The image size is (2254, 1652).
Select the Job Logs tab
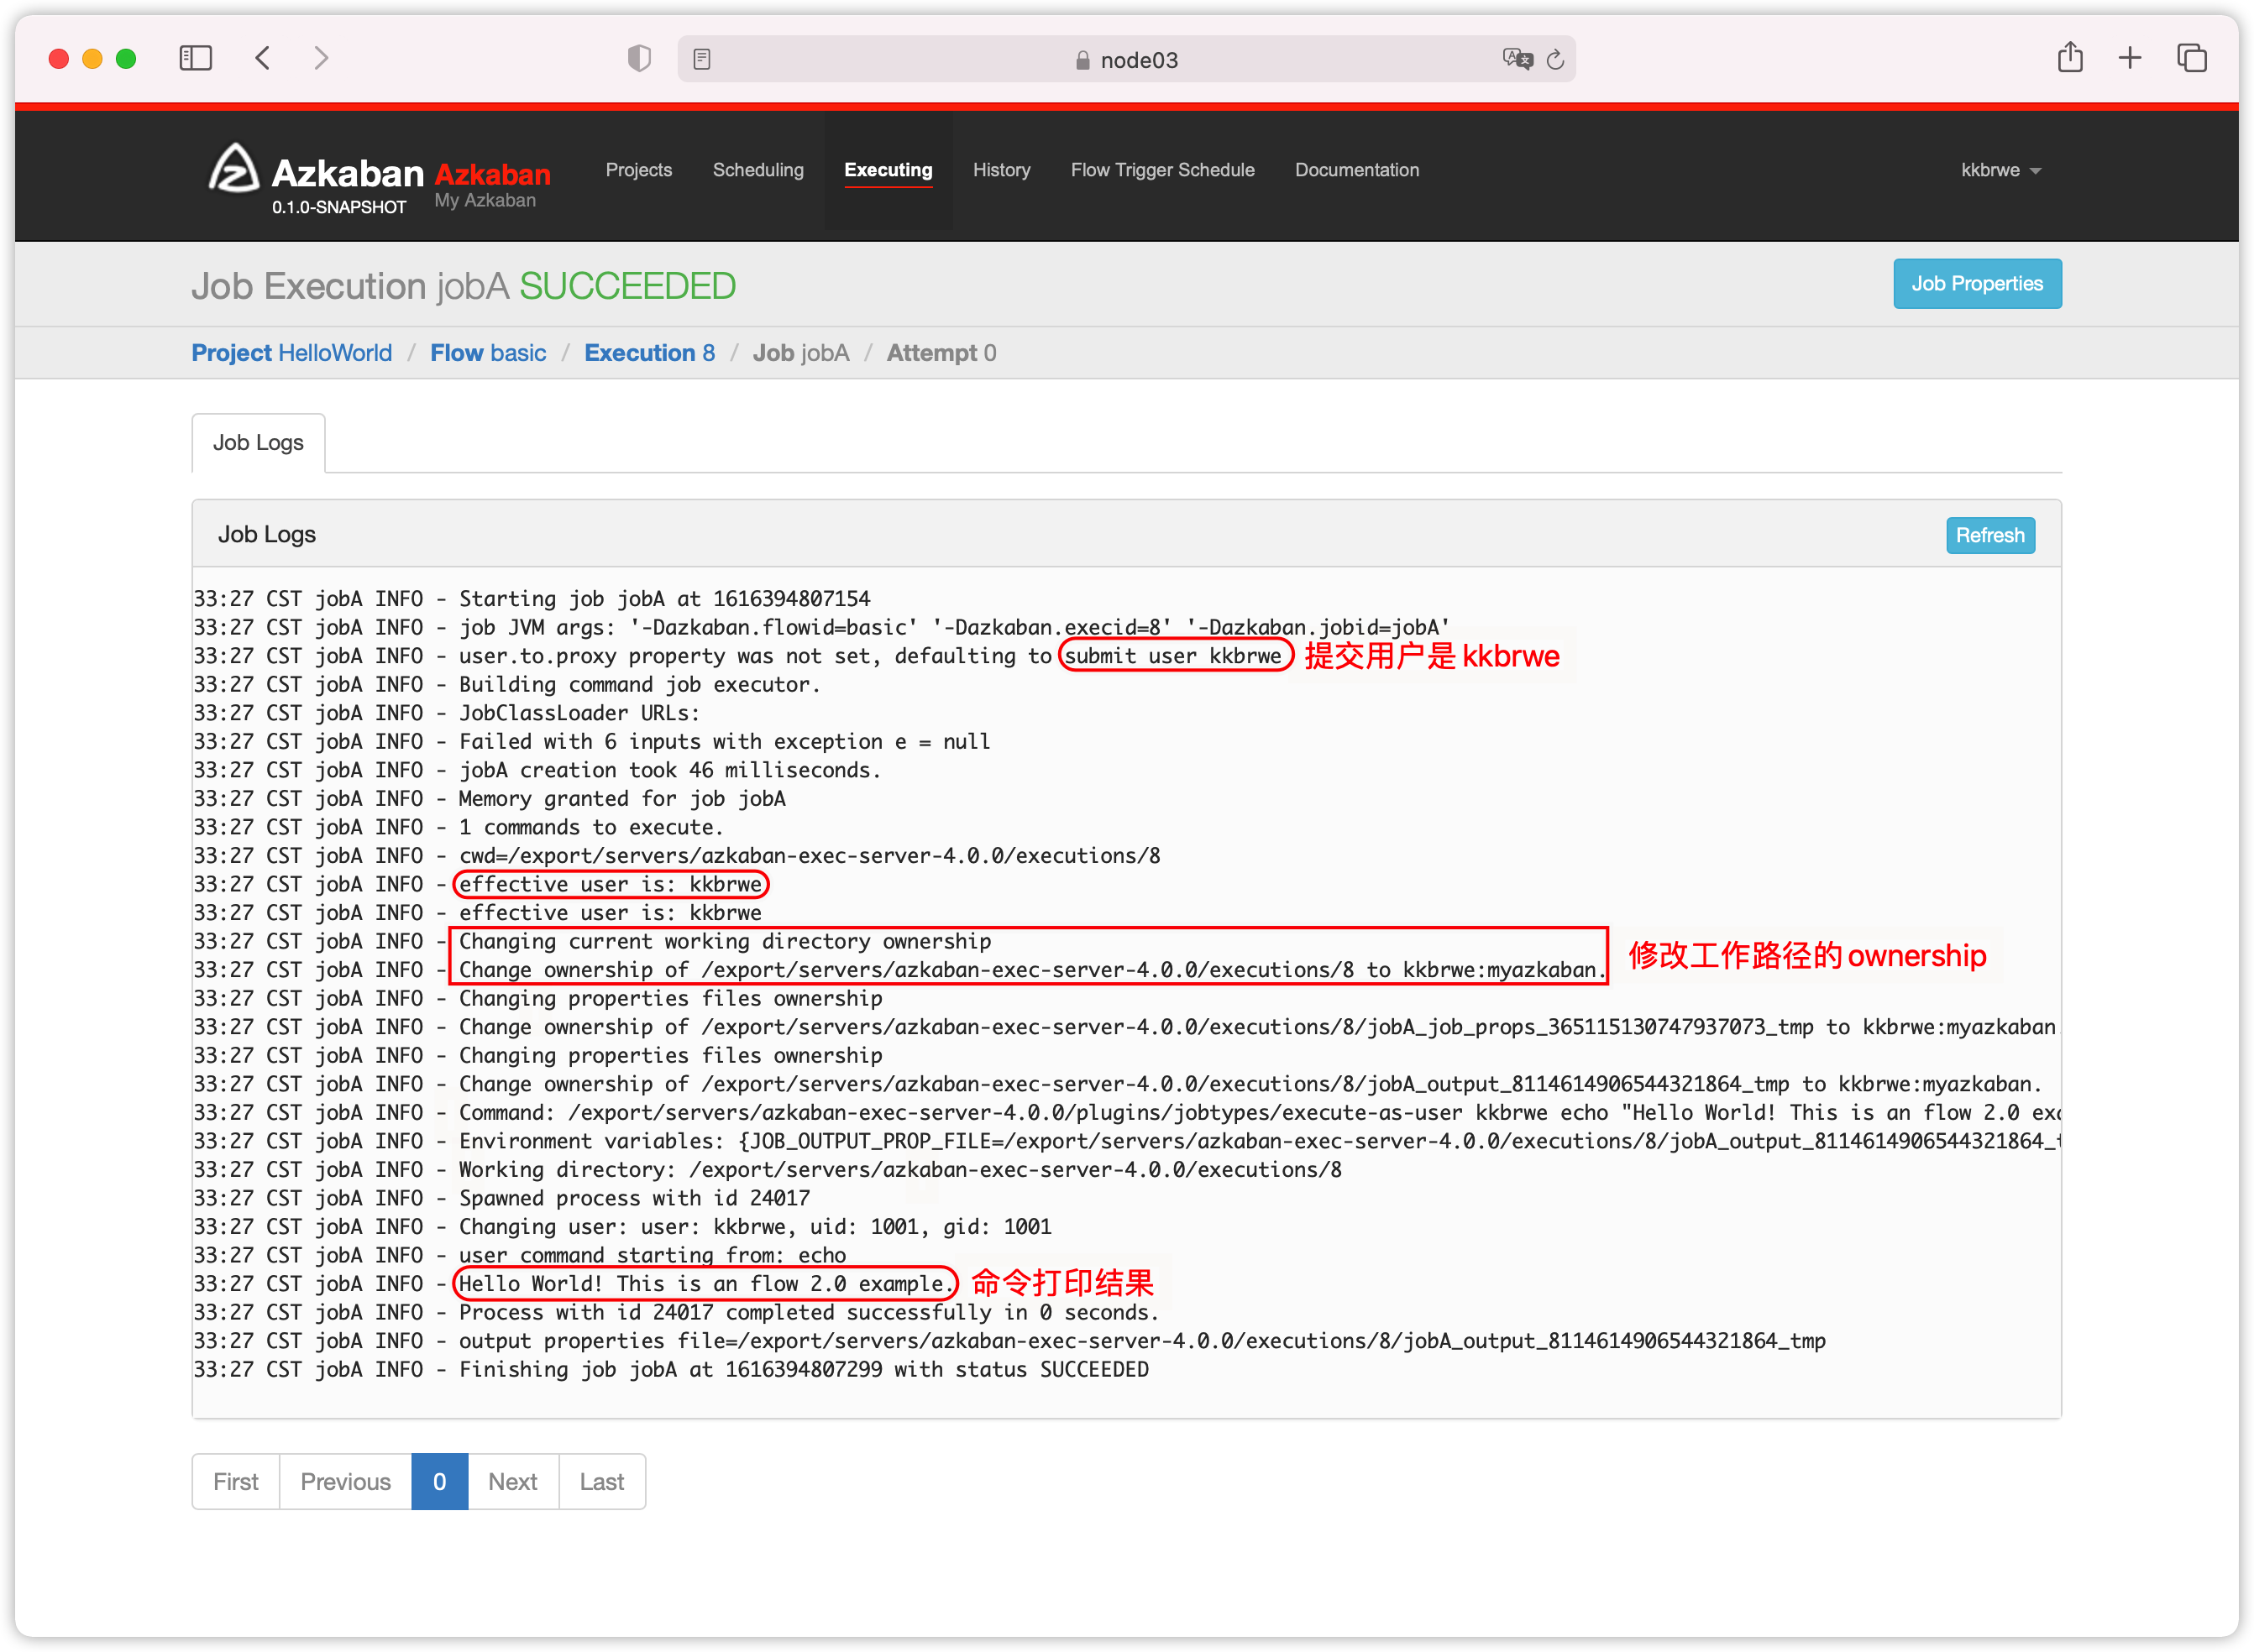258,443
